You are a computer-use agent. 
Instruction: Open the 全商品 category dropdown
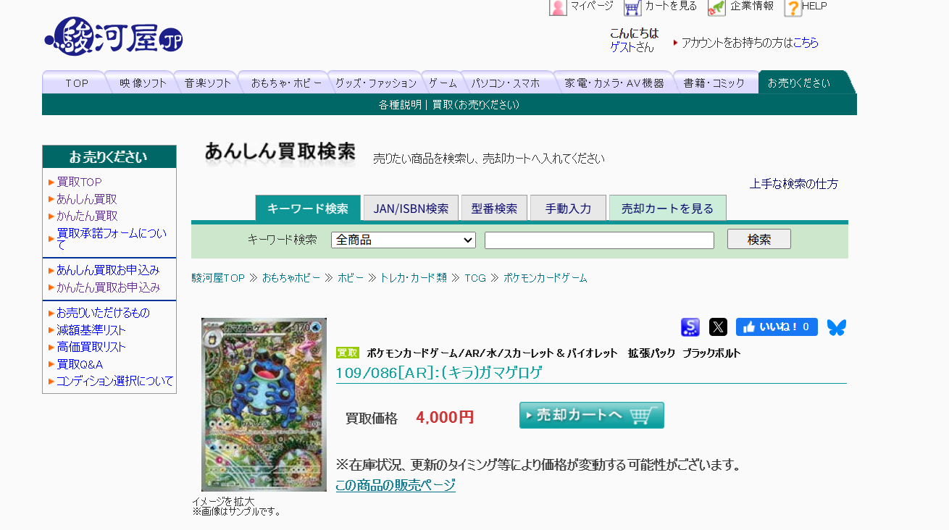tap(404, 240)
